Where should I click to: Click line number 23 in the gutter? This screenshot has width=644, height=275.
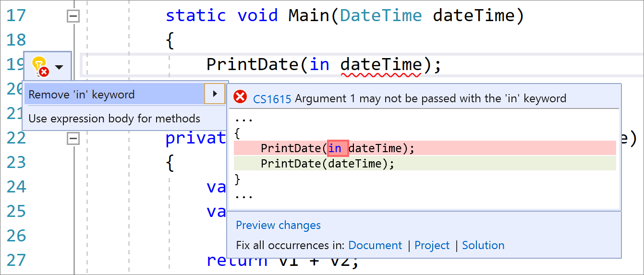[x=16, y=162]
